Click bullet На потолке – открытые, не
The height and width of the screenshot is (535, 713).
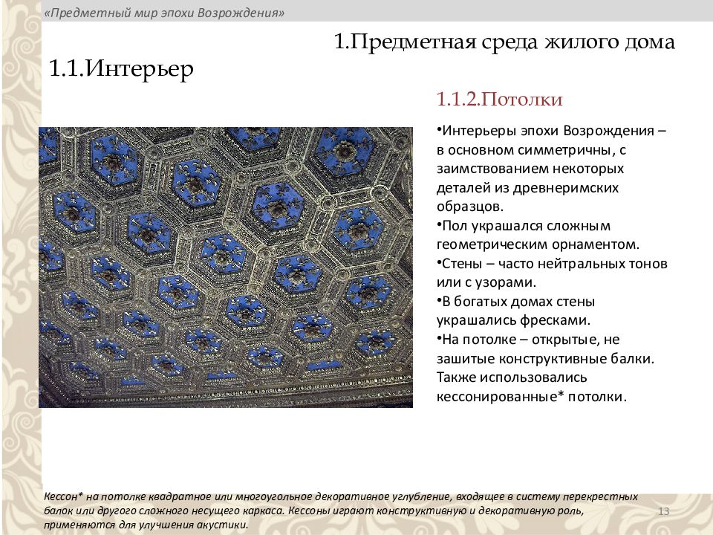tap(528, 340)
